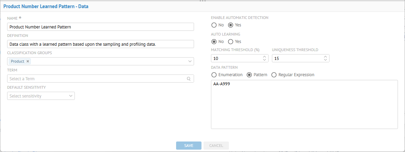
Task: Click the data pattern text area
Action: [304, 104]
